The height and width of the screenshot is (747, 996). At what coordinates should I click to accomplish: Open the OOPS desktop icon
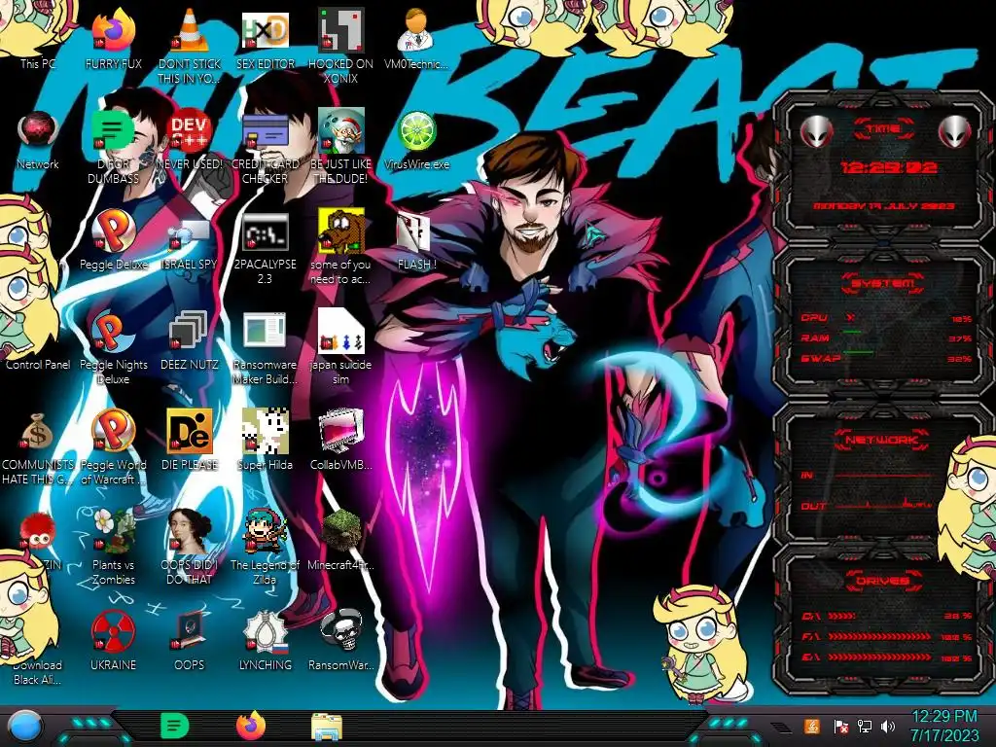(x=190, y=640)
